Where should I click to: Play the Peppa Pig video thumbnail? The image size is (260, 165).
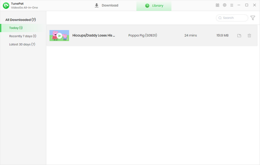tap(59, 36)
